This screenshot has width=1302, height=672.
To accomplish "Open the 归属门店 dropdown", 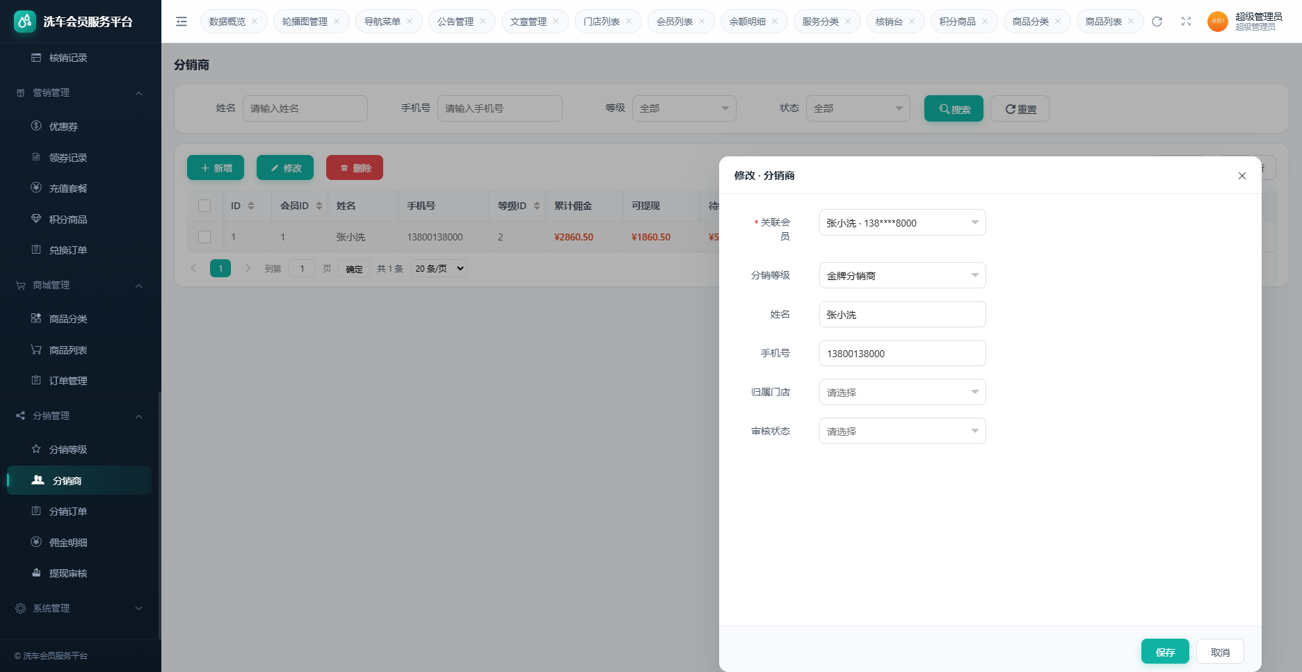I will click(902, 392).
